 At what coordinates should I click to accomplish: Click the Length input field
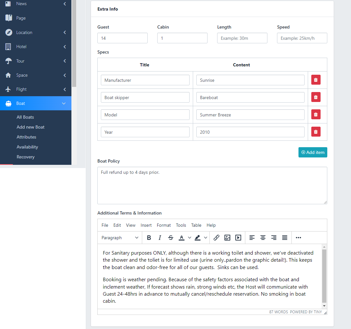242,38
